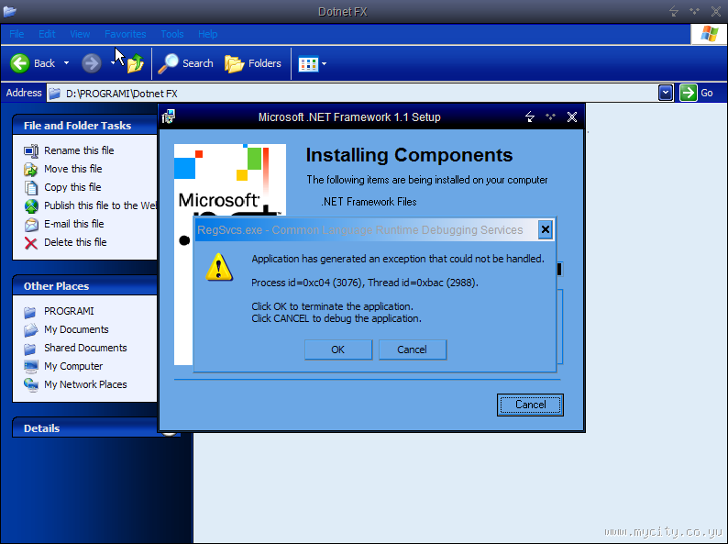The width and height of the screenshot is (728, 544).
Task: Click the green Go arrow button
Action: pyautogui.click(x=688, y=93)
